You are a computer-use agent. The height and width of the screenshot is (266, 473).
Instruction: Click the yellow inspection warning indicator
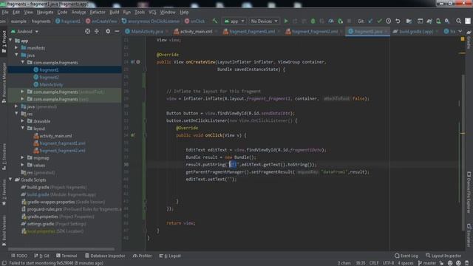click(x=463, y=39)
